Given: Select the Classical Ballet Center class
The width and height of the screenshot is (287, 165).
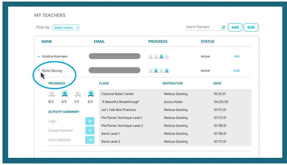Looking at the screenshot, I should click(x=118, y=94).
